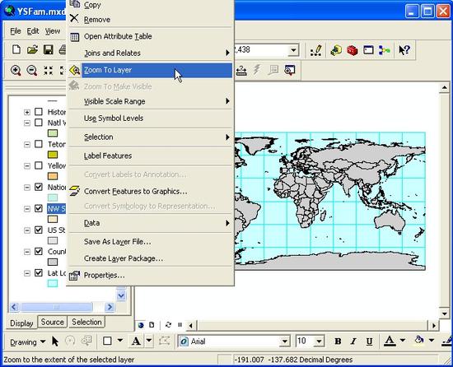Image resolution: width=453 pixels, height=367 pixels.
Task: Click the Fixed Zoom In arrows icon
Action: (x=49, y=70)
